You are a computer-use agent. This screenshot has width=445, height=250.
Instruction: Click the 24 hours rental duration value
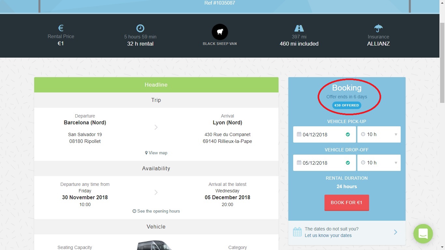coord(347,187)
